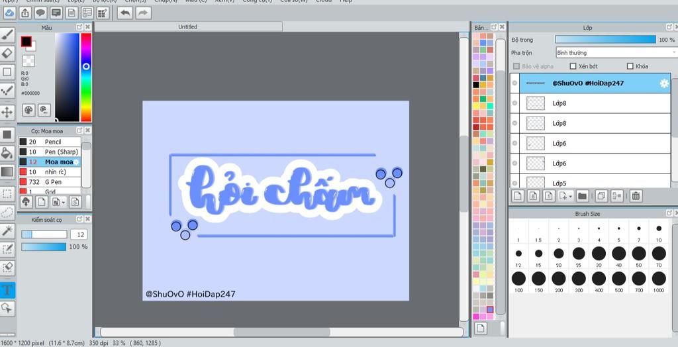
Task: Click the transparent color swatch
Action: pyautogui.click(x=28, y=60)
